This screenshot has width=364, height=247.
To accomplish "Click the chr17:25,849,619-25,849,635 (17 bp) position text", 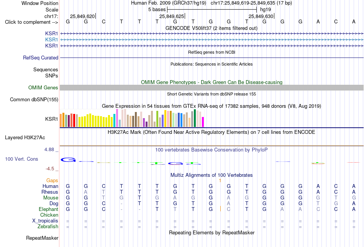I will tap(251, 3).
